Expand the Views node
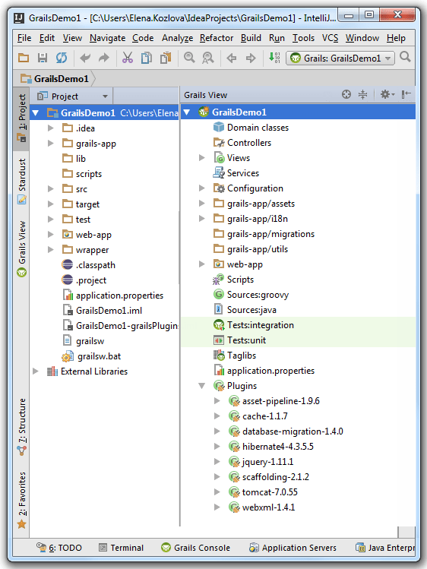This screenshot has height=569, width=427. coord(202,158)
